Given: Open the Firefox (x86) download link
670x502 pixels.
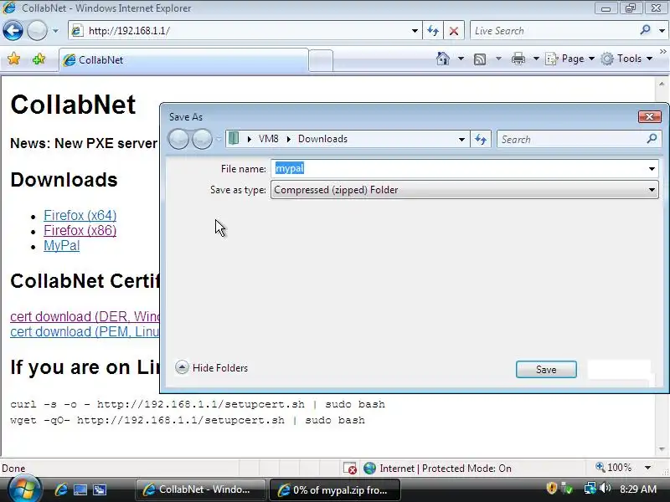Looking at the screenshot, I should tap(80, 231).
